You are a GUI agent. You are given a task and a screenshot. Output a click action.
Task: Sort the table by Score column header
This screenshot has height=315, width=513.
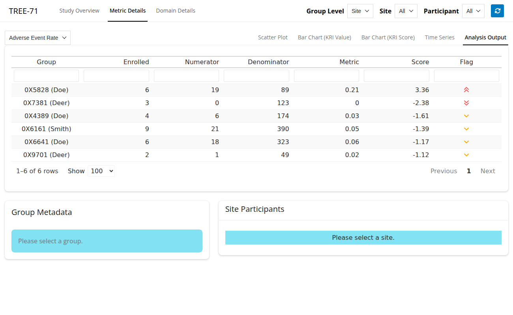(420, 62)
